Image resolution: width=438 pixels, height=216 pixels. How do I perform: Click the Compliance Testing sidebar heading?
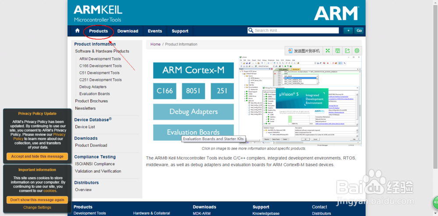click(x=95, y=157)
